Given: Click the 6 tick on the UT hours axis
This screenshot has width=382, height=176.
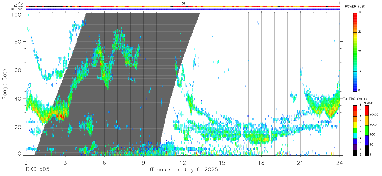Looking at the screenshot, I should coord(104,162).
